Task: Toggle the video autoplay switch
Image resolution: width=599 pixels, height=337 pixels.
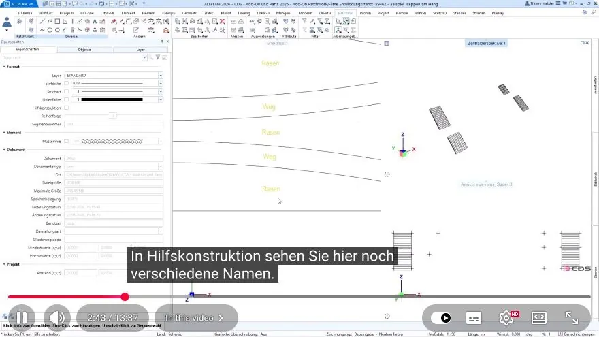Action: tap(441, 317)
